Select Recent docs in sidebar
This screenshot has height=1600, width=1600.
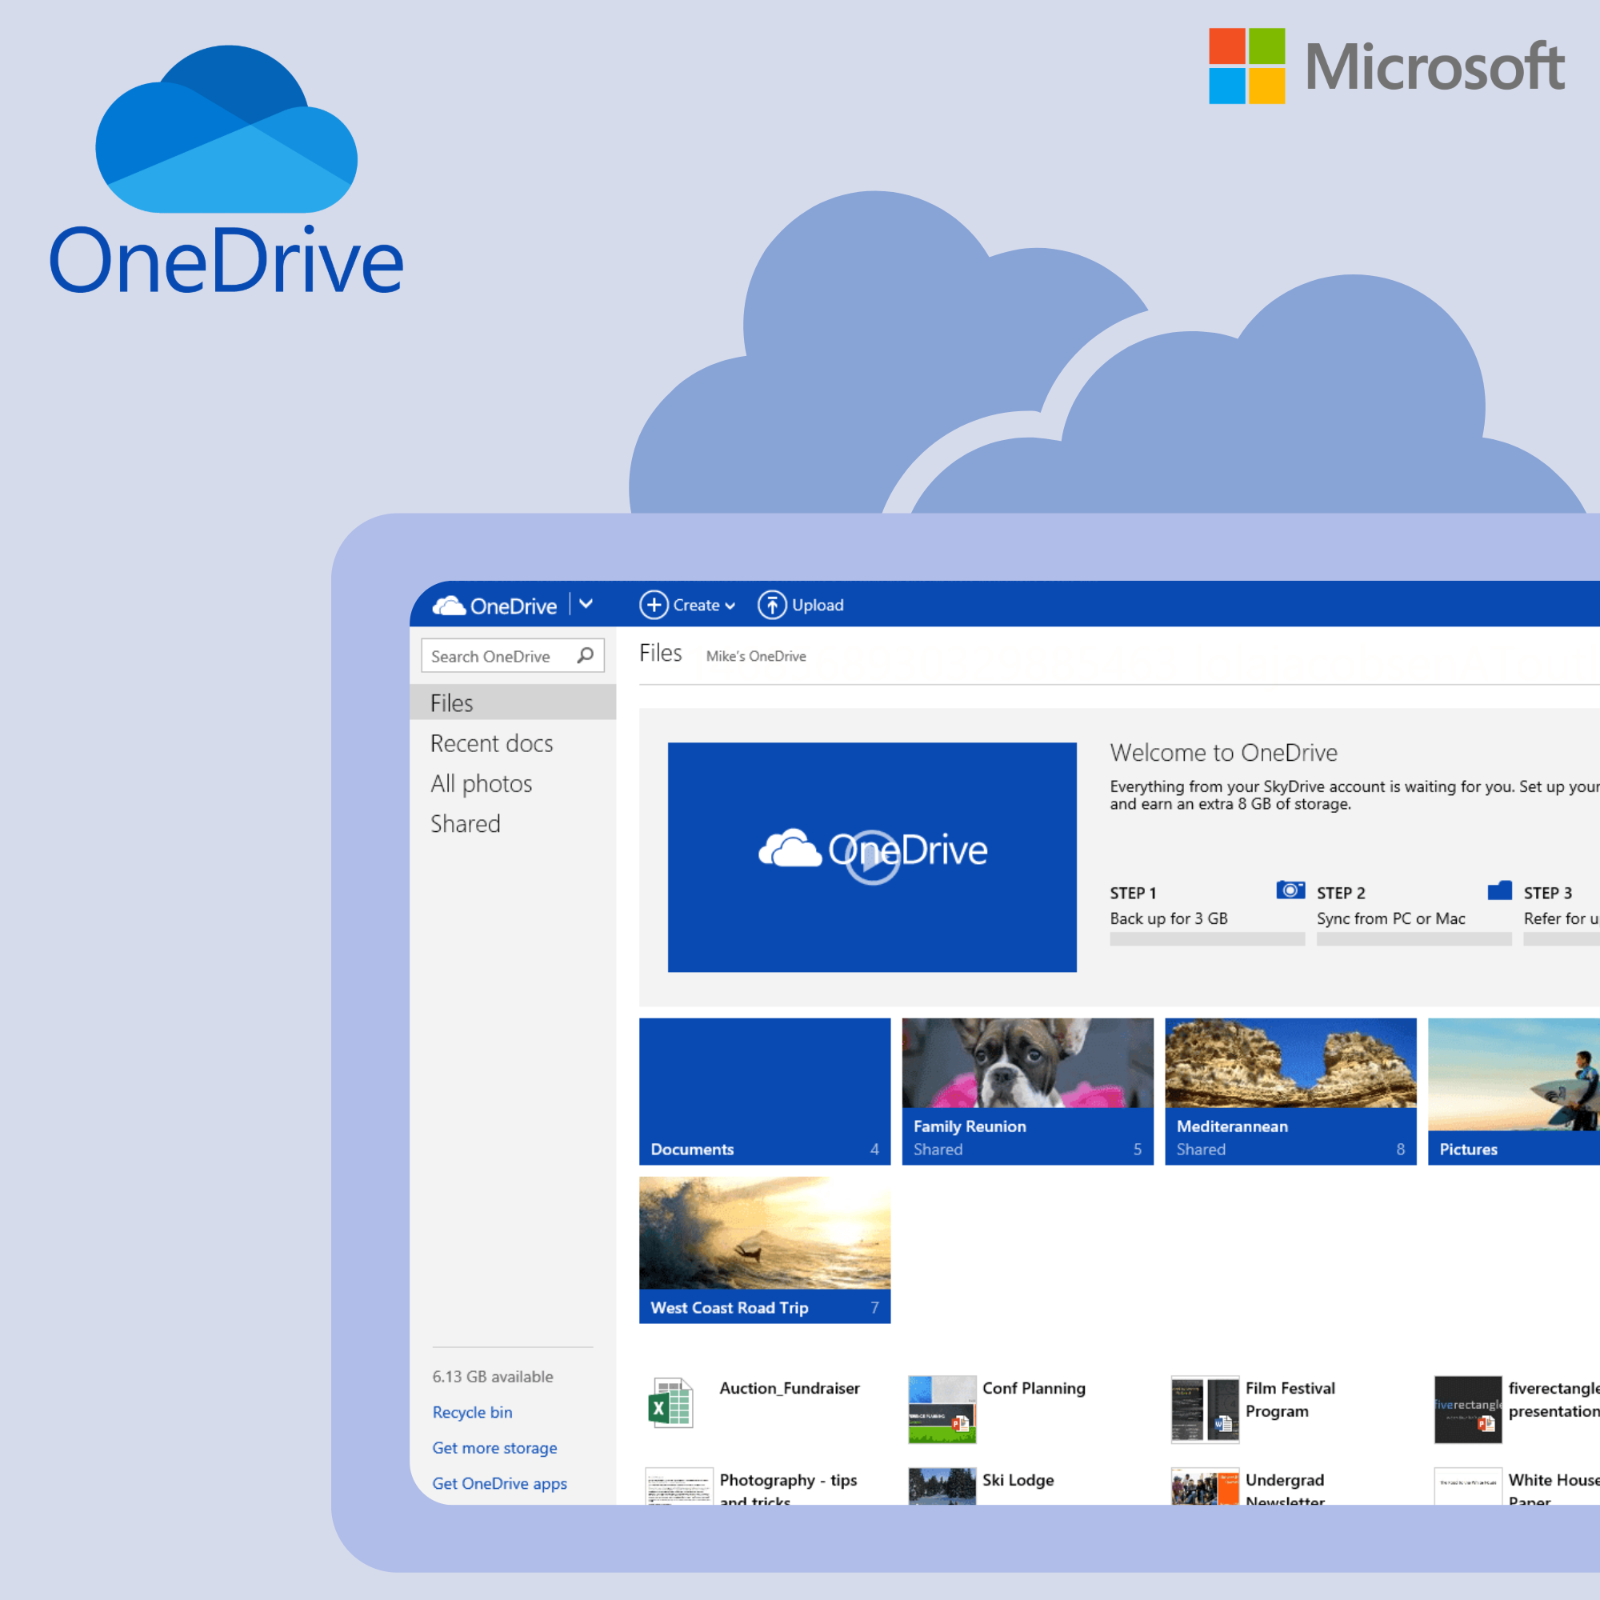coord(491,744)
